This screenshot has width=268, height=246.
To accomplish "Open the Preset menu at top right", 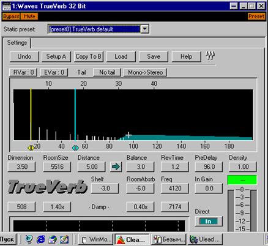I will point(256,17).
